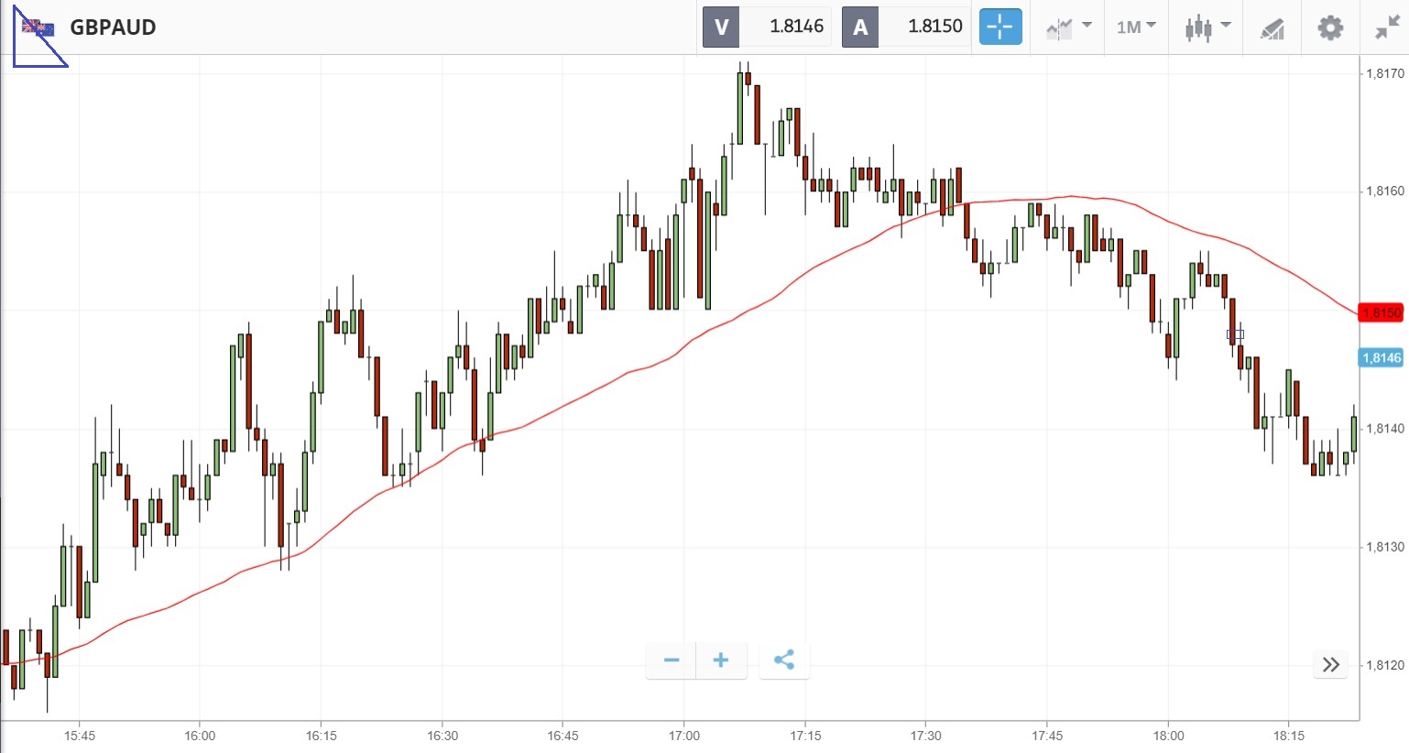Click the red 1.8150 price label
The width and height of the screenshot is (1409, 753).
coord(1382,312)
